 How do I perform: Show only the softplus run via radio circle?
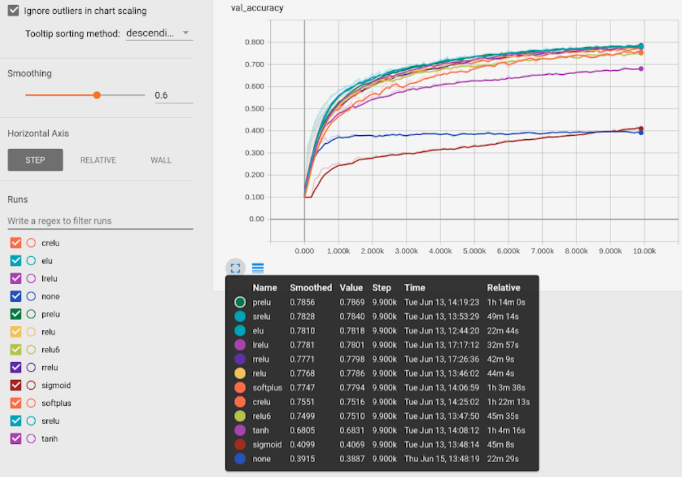click(31, 403)
